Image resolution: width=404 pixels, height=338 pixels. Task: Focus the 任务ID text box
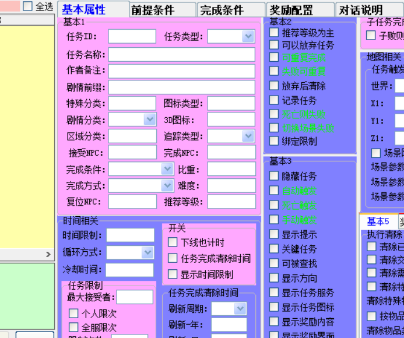pos(132,37)
